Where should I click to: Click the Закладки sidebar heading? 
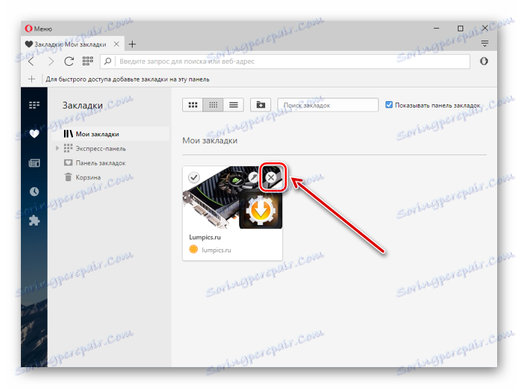82,106
